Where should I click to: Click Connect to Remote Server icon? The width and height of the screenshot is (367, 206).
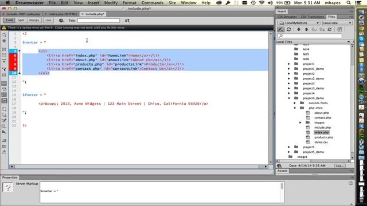[280, 29]
